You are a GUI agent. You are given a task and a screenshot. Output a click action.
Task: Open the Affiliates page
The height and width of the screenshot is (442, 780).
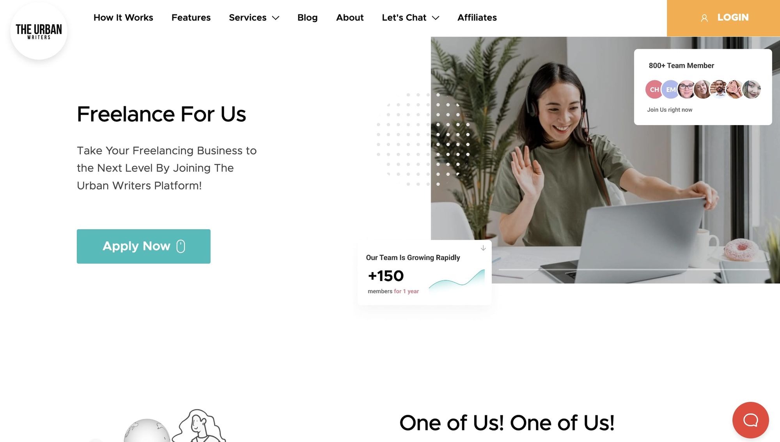click(x=477, y=18)
